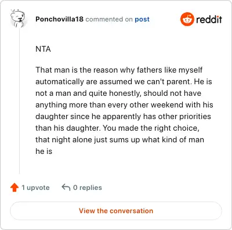Click the orange upvote arrow icon
Viewport: 232px width, 230px height.
(x=14, y=188)
